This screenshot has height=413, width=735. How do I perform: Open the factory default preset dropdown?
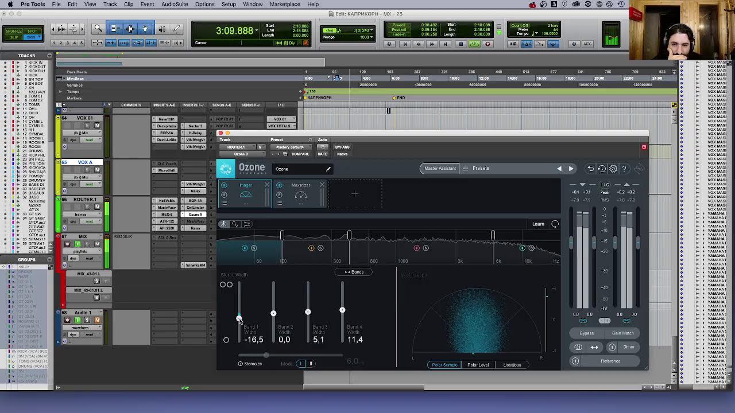[293, 147]
